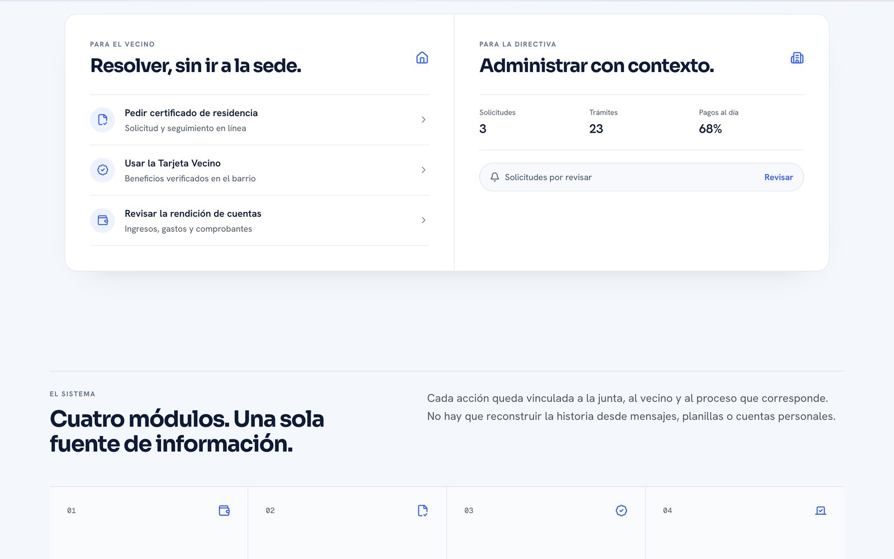Click the verified badge icon beside Usar la Tarjeta Vecino
Screen dimensions: 894x559
(x=103, y=170)
